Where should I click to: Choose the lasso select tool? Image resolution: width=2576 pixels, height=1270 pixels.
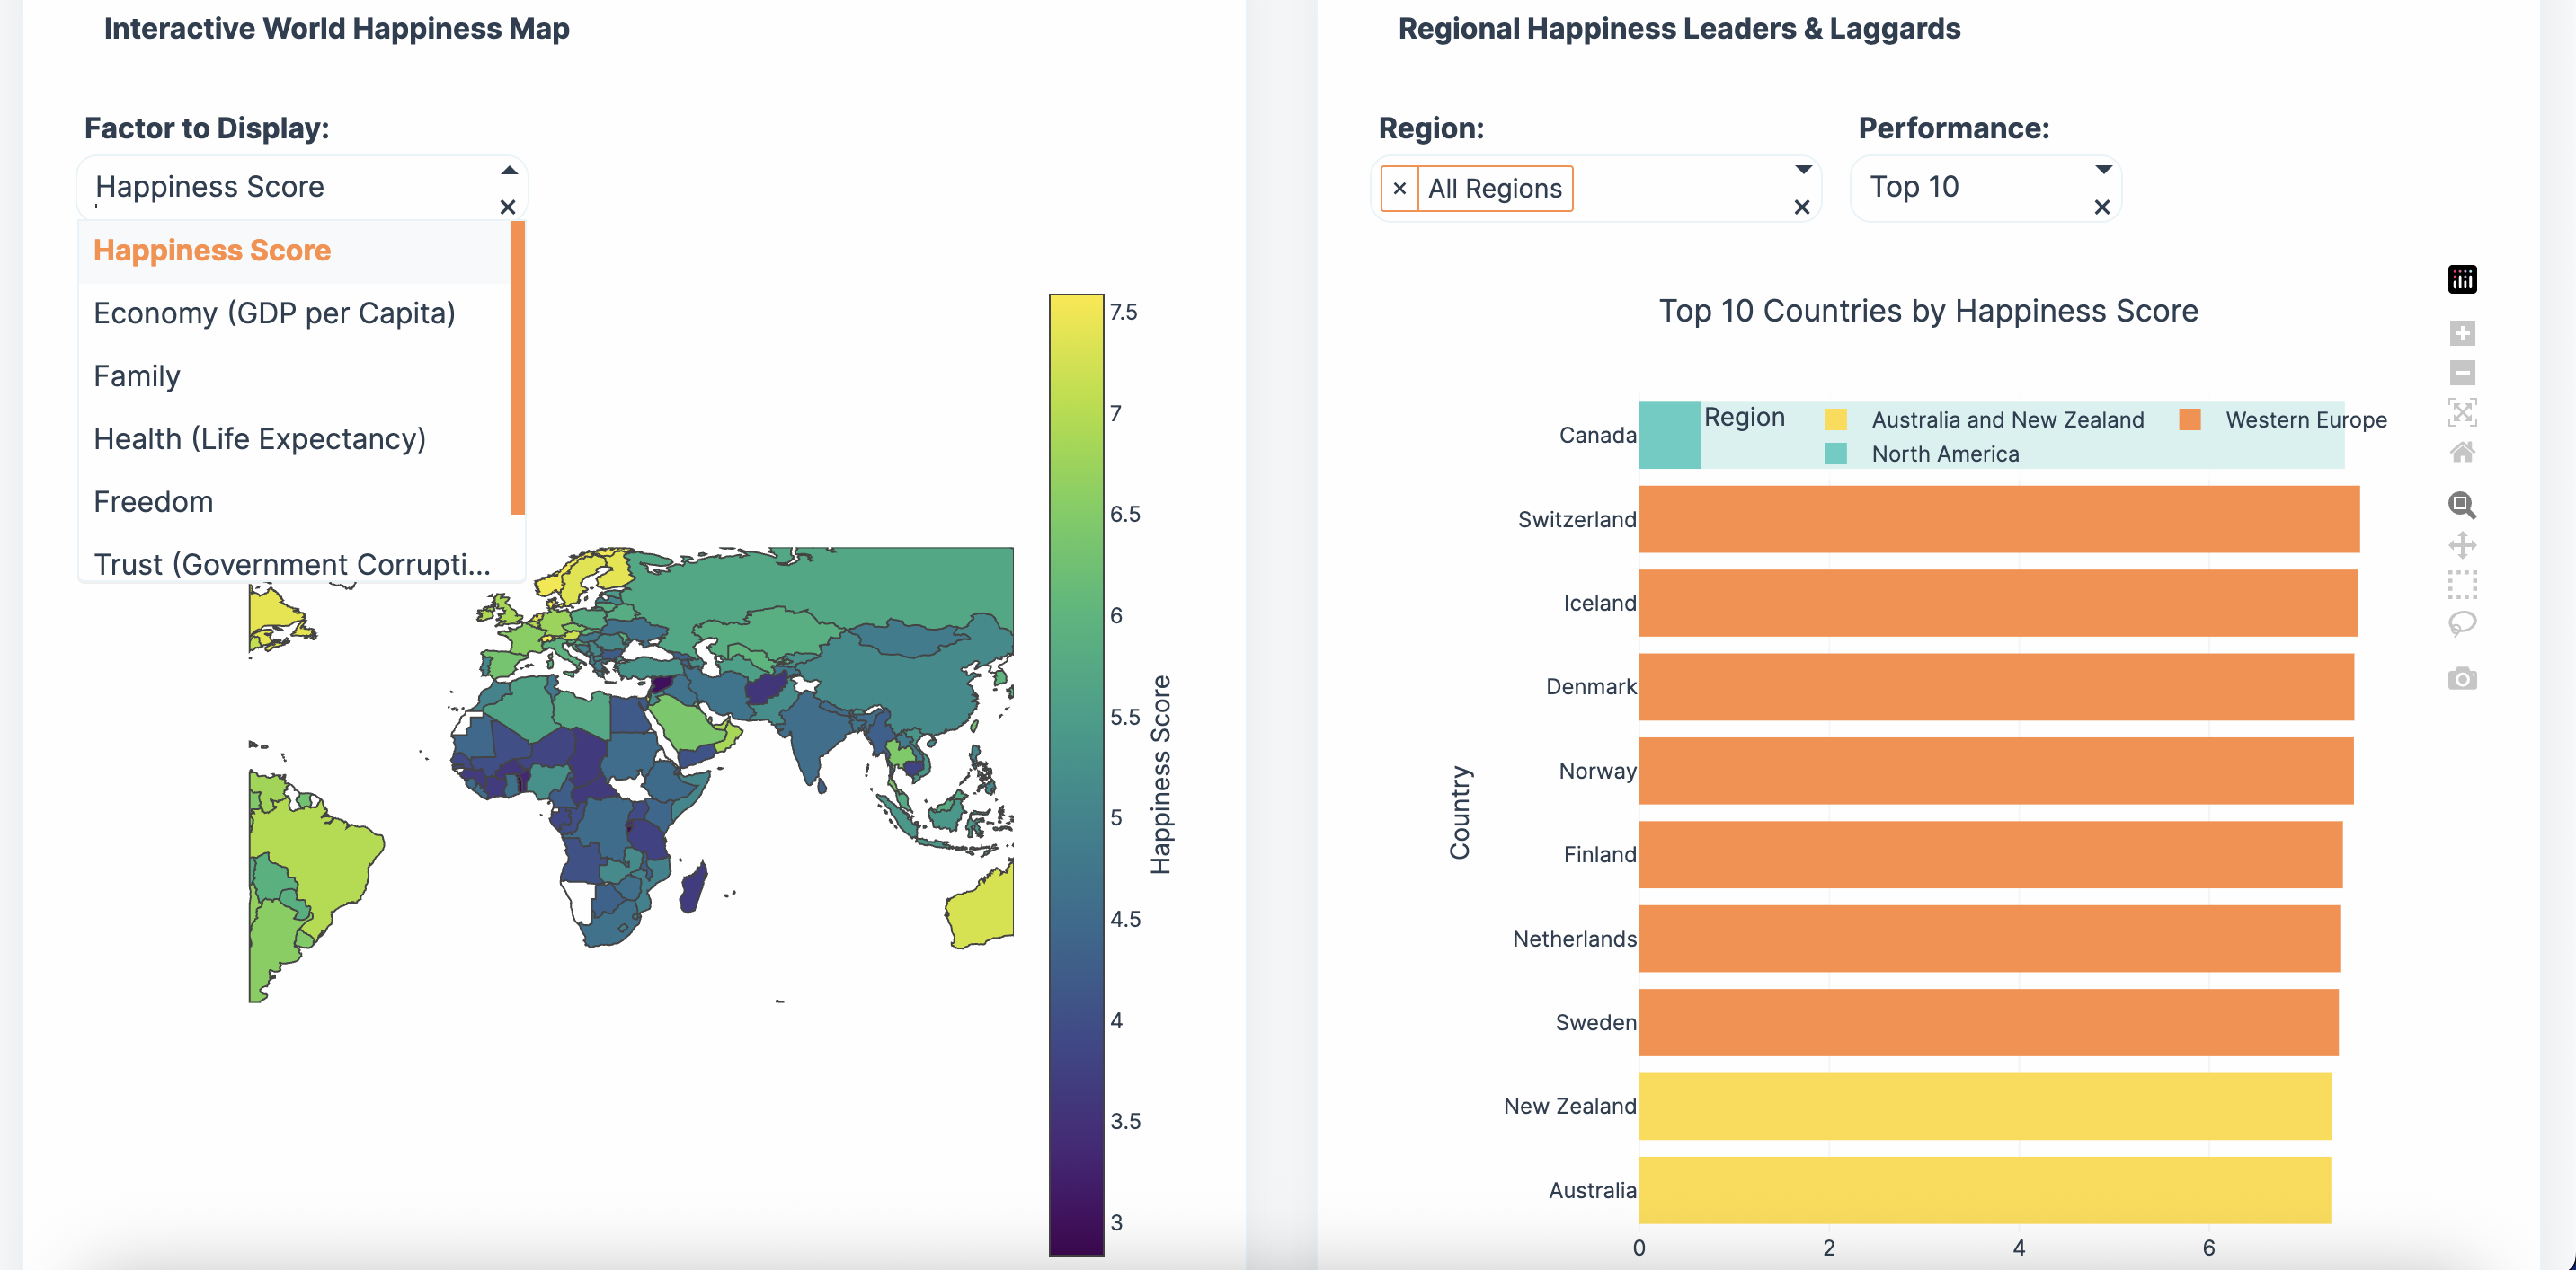click(x=2462, y=623)
